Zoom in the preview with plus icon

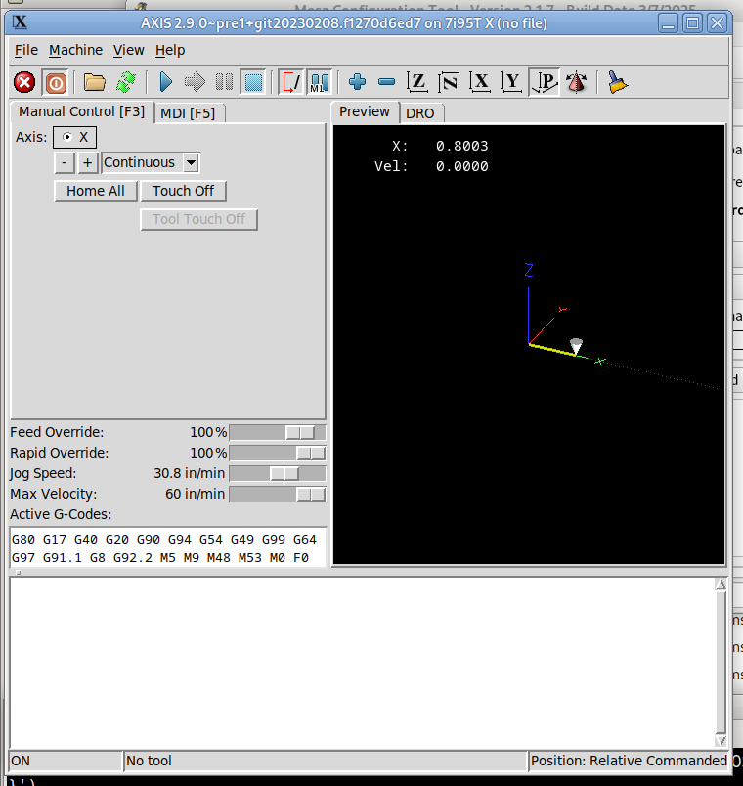pyautogui.click(x=357, y=82)
